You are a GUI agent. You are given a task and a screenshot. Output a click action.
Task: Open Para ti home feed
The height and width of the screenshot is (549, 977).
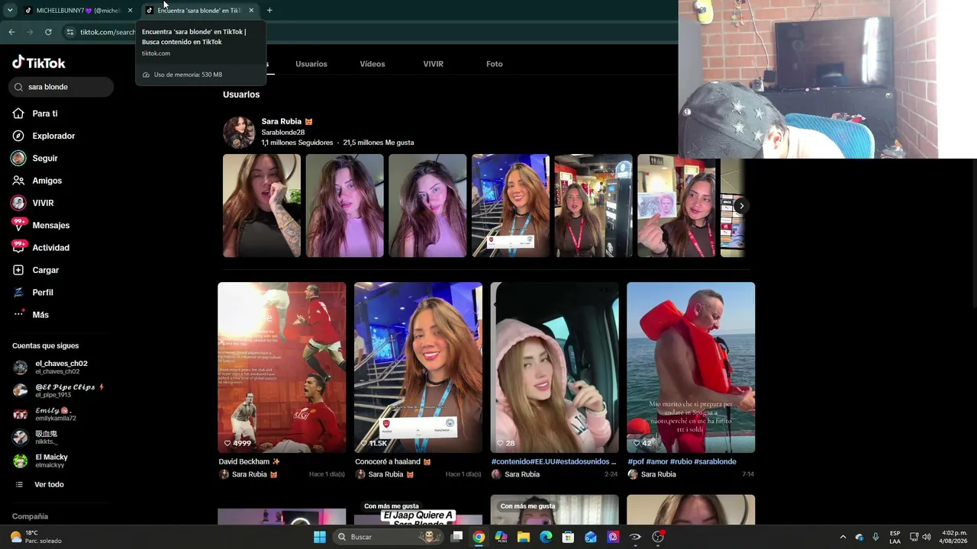pos(35,114)
